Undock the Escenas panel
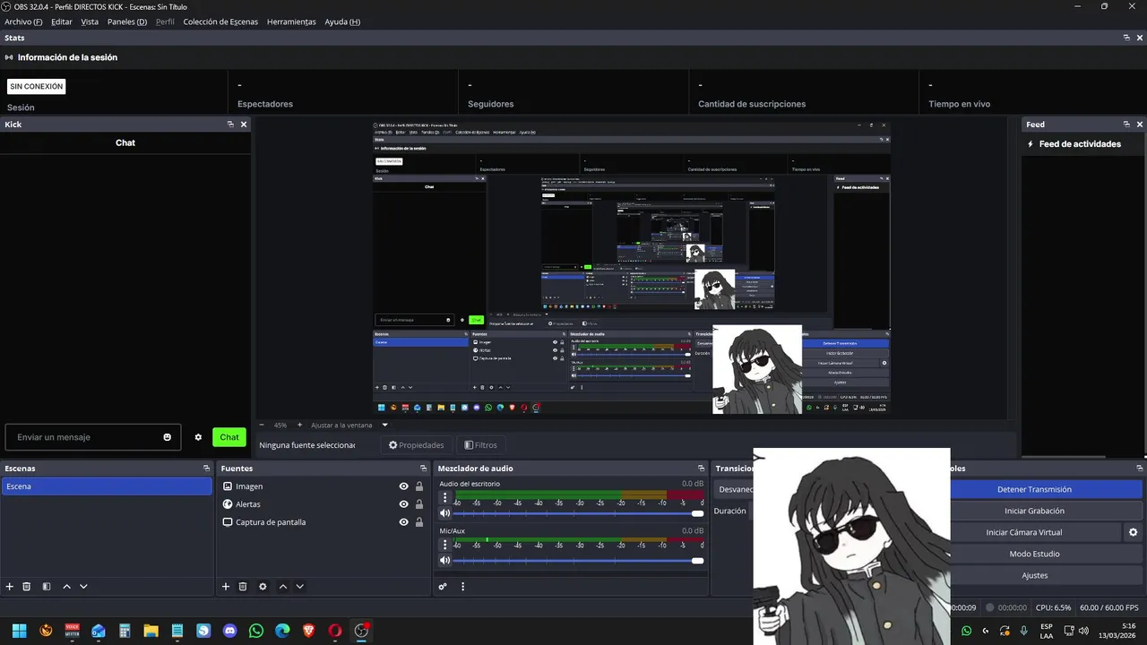This screenshot has width=1147, height=645. (207, 469)
